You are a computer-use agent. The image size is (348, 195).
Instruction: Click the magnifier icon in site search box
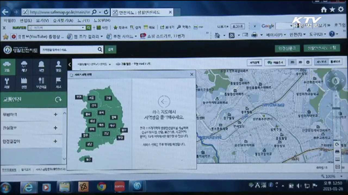(x=100, y=49)
